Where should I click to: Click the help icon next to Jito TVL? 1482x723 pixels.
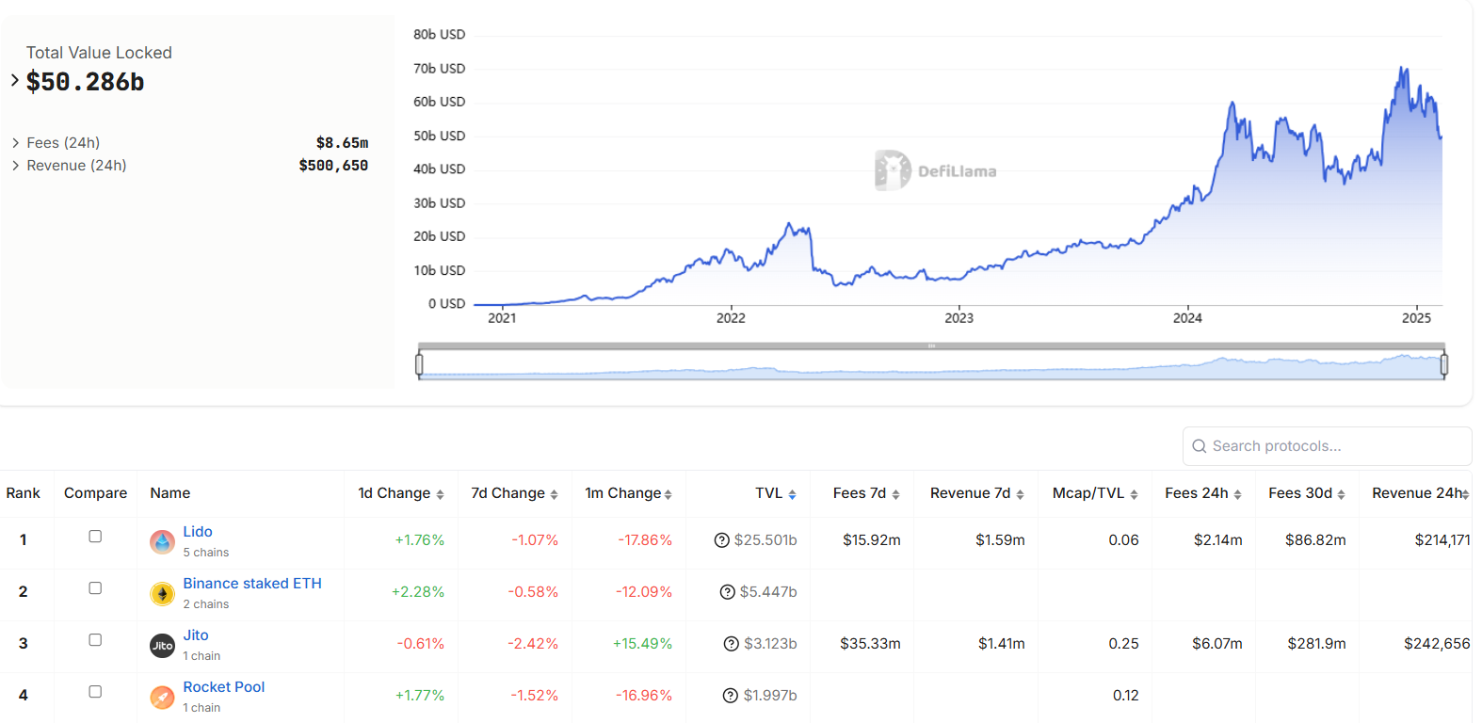pos(732,644)
